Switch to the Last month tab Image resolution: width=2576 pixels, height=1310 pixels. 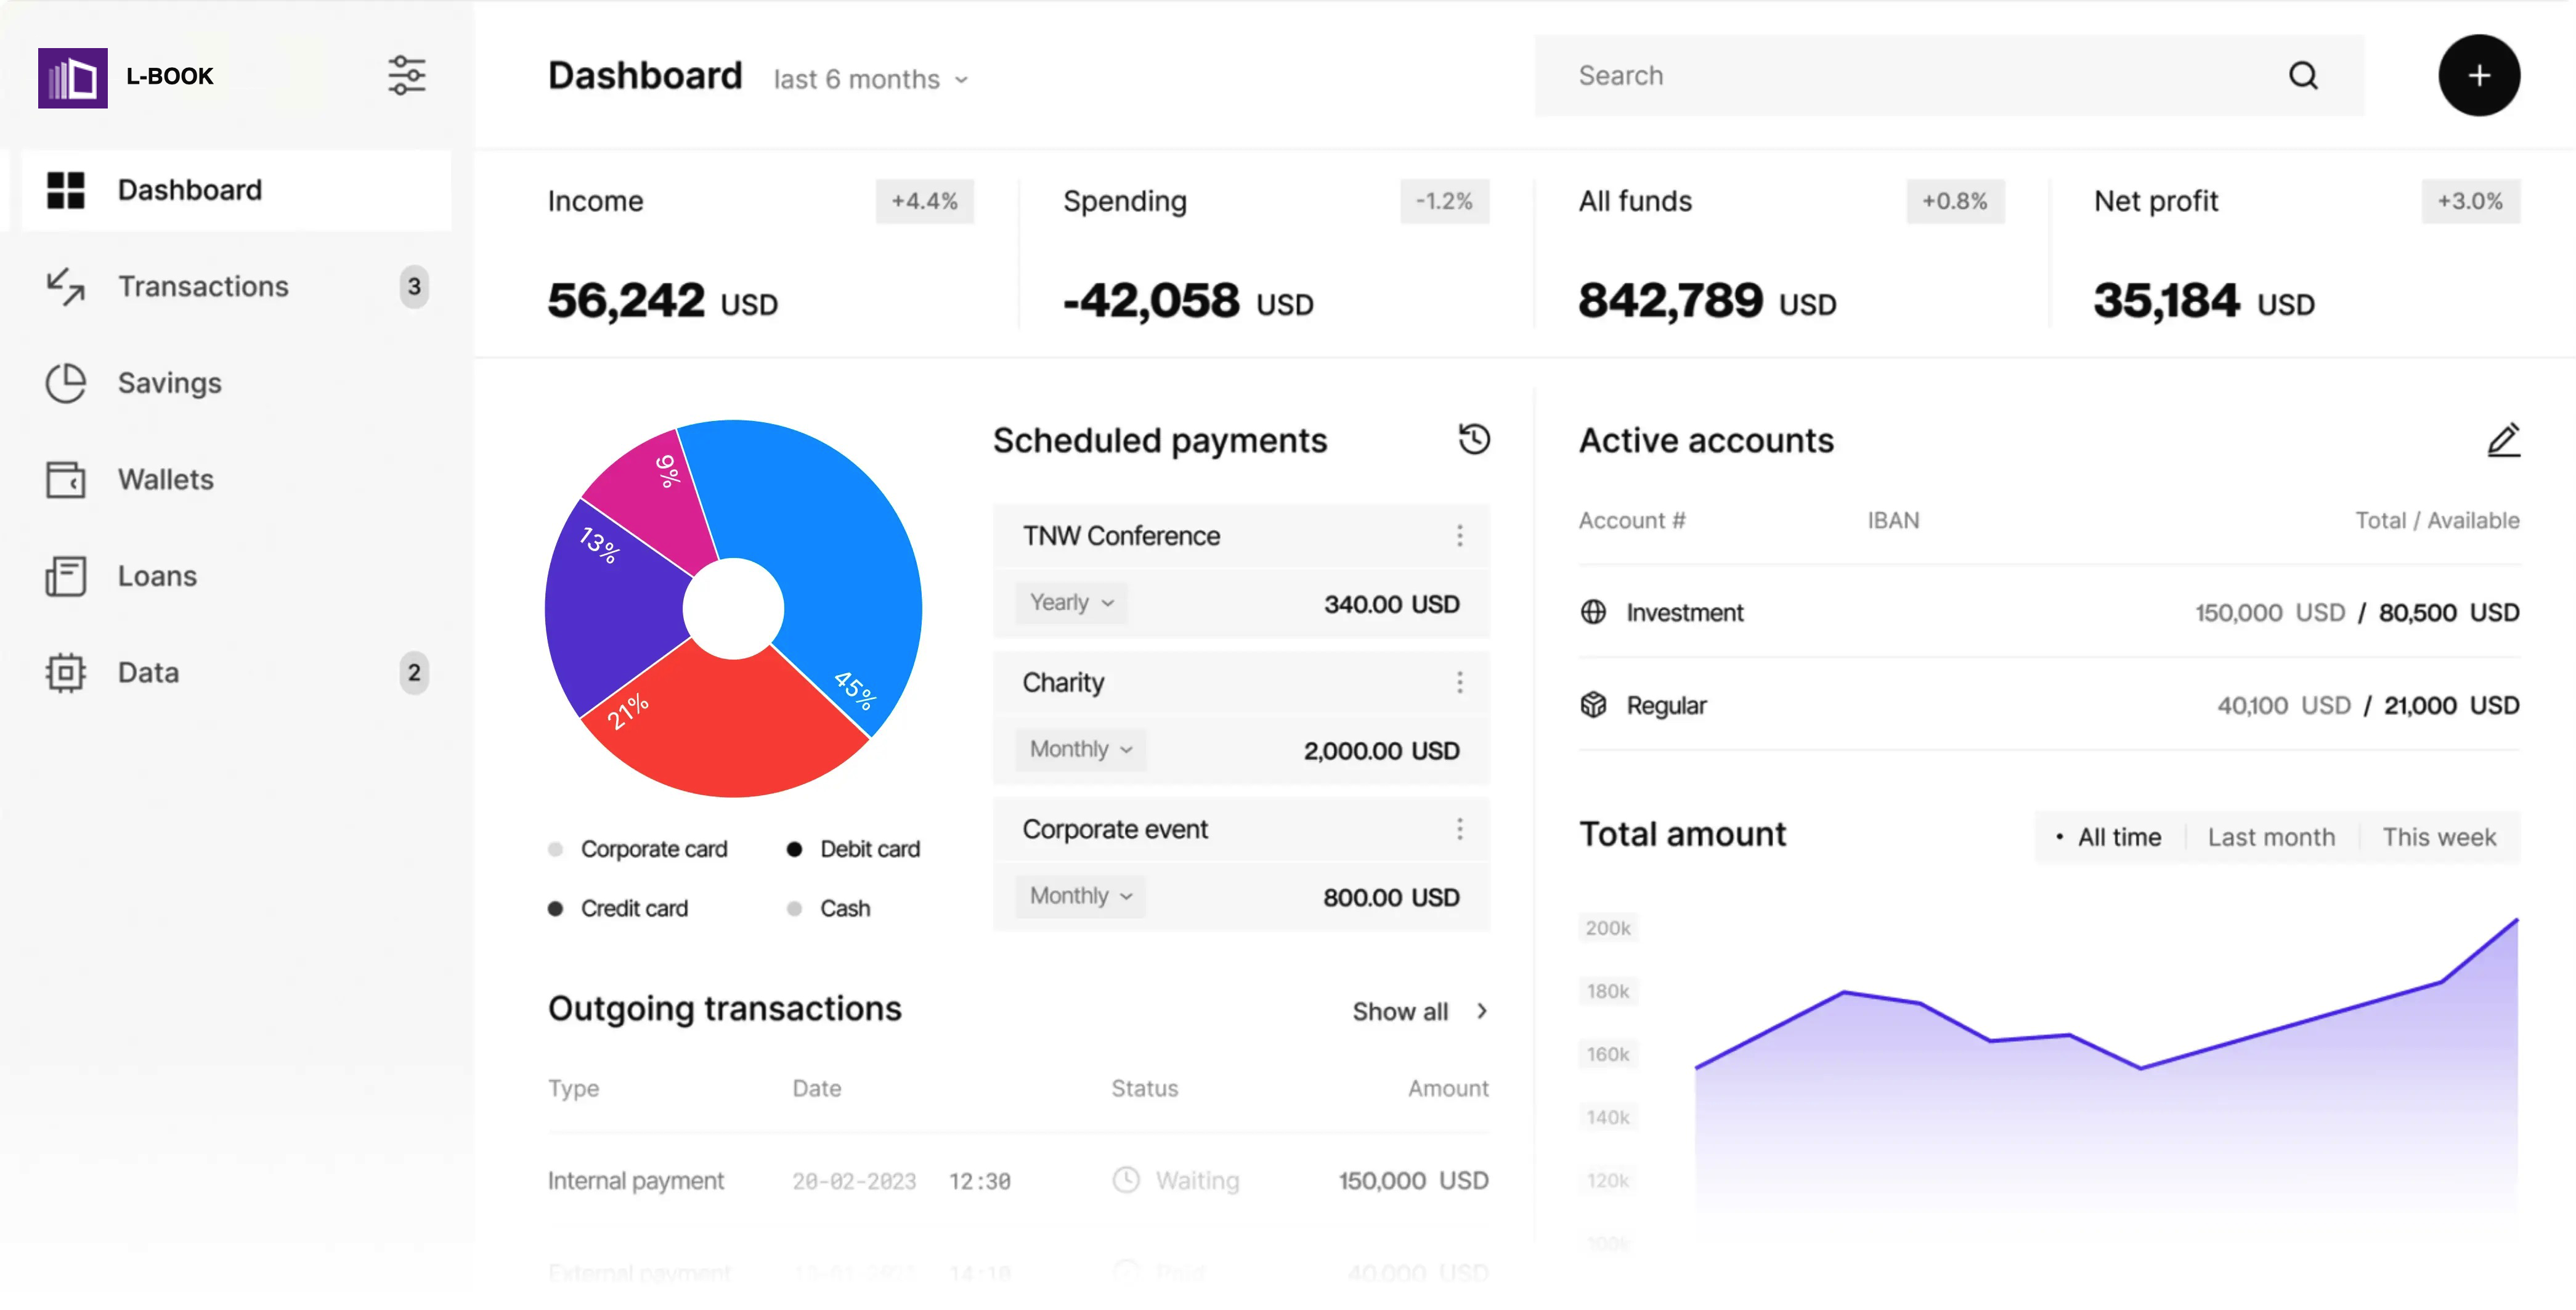pos(2271,838)
